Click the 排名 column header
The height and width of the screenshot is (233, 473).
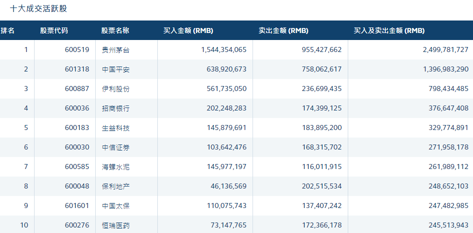(8, 30)
